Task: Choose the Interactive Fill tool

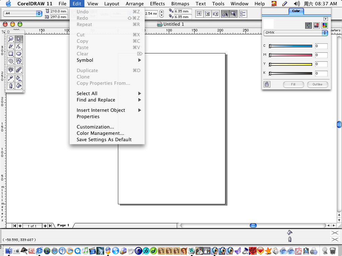Action: click(19, 78)
